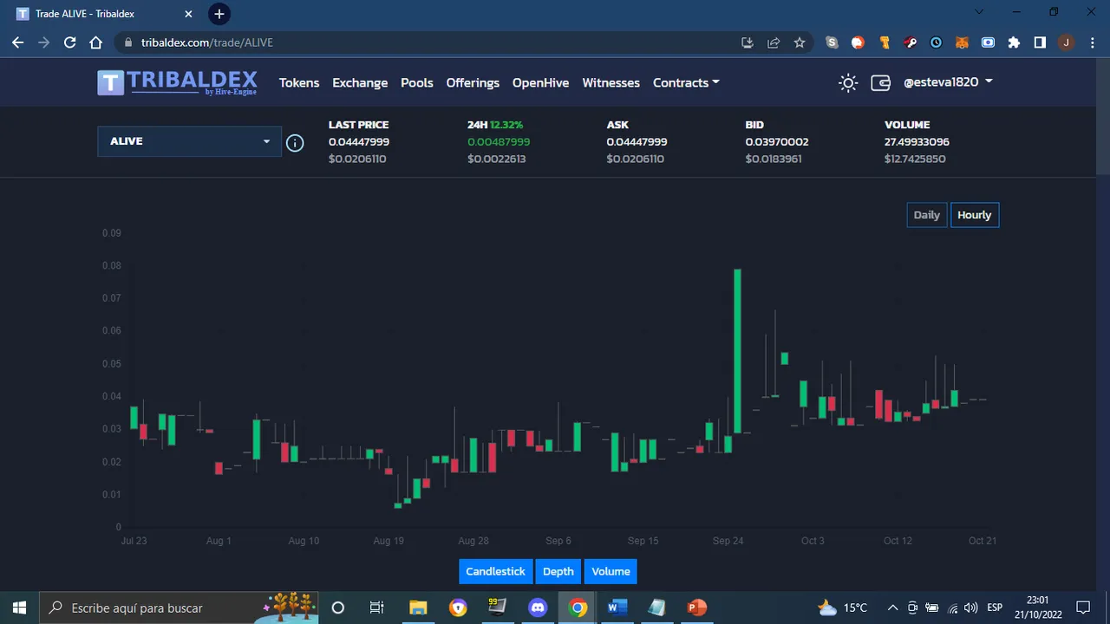
Task: Go to the Tokens page
Action: point(299,82)
